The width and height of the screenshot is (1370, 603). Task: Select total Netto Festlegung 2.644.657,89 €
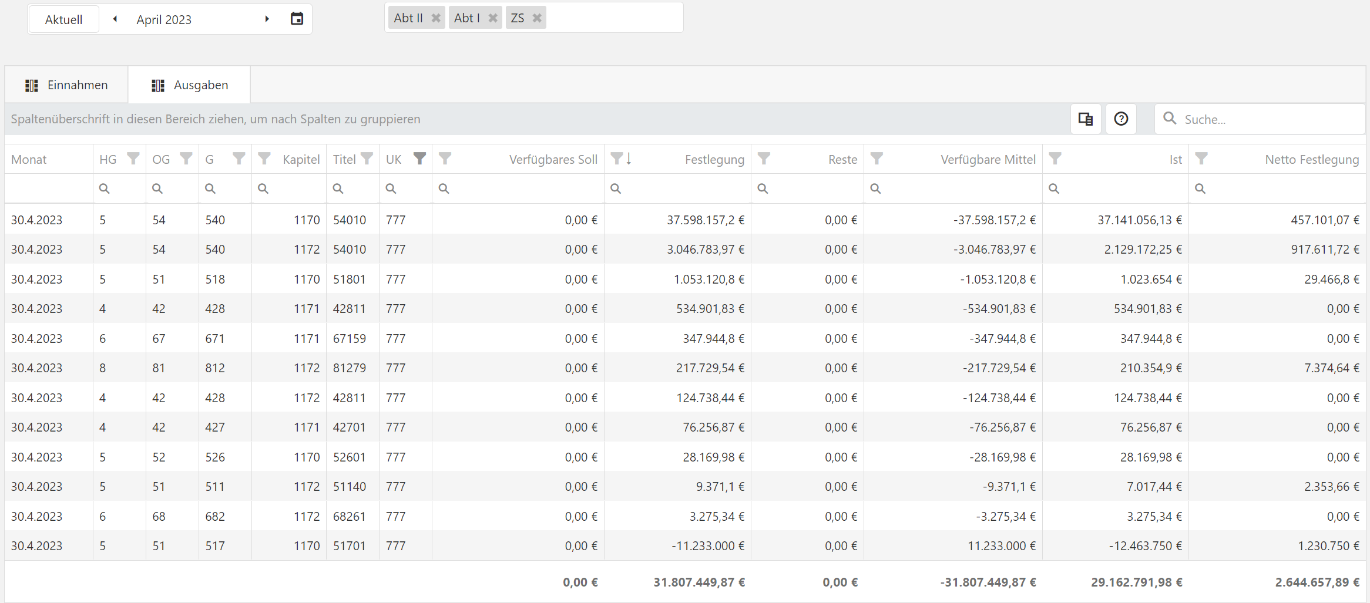tap(1317, 582)
